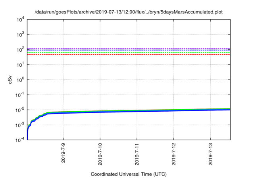Click the 10^-1 y-axis tick label
254x178 pixels.
[x=20, y=95]
